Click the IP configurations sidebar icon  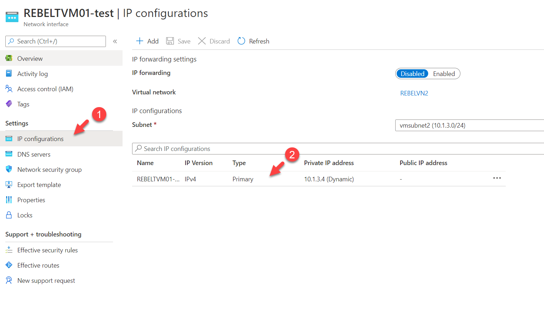coord(9,139)
